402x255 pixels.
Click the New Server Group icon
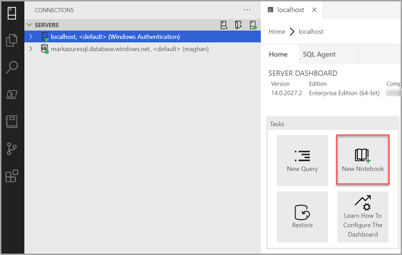point(239,25)
